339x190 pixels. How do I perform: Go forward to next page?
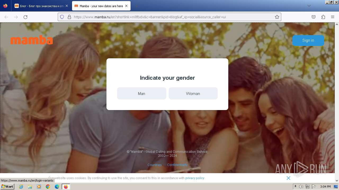[x=16, y=17]
